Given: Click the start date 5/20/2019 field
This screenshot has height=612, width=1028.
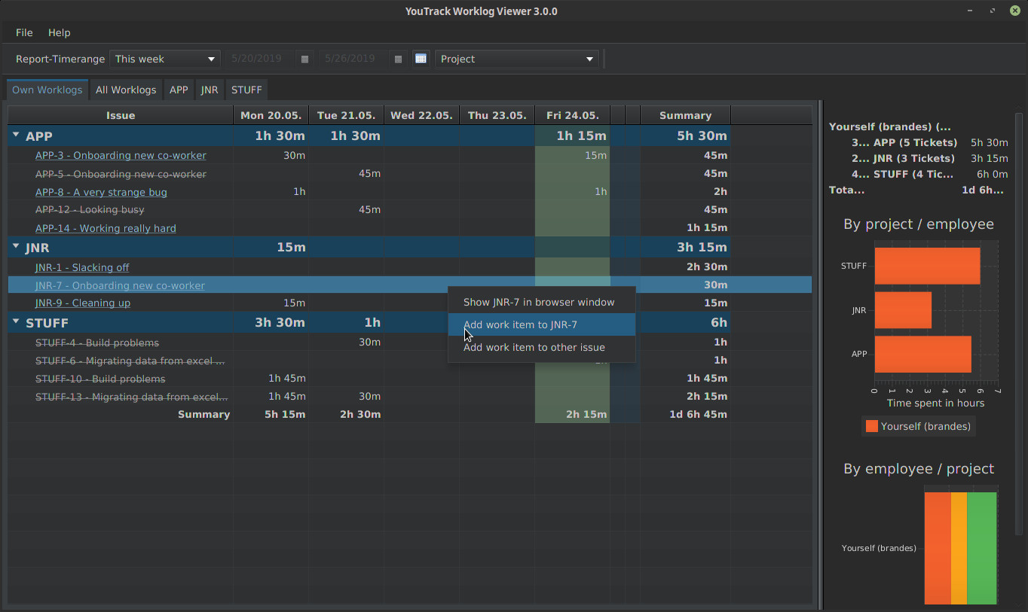Looking at the screenshot, I should click(259, 59).
